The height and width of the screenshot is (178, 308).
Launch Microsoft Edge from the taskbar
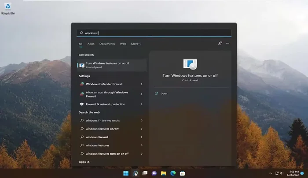click(x=173, y=173)
